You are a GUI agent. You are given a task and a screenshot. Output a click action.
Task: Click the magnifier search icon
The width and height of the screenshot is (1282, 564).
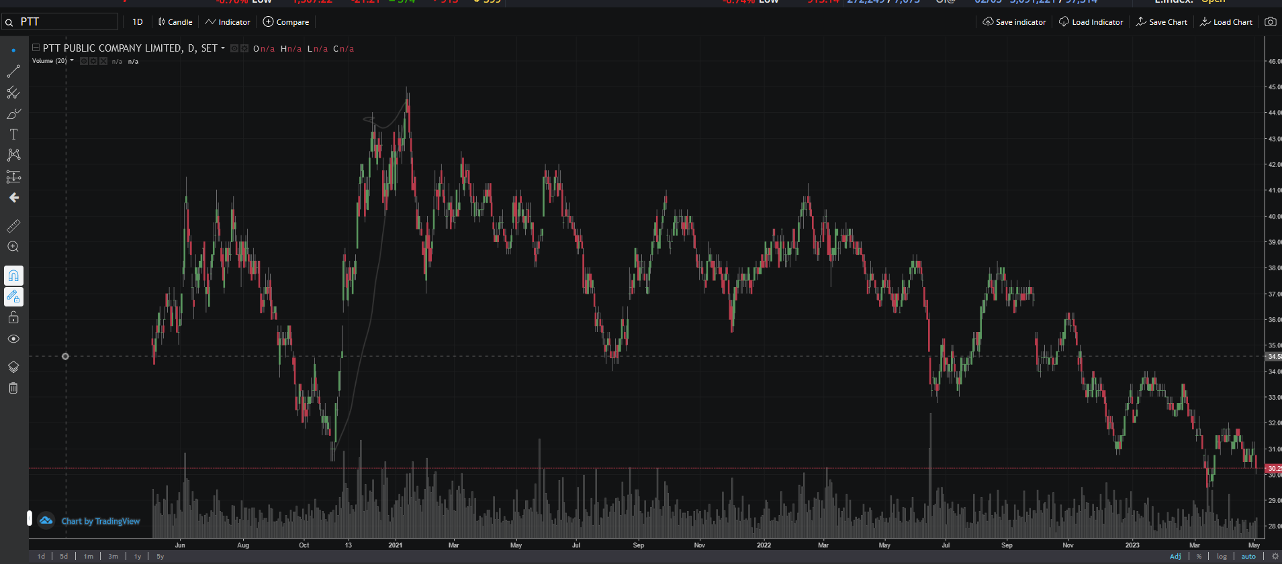pyautogui.click(x=9, y=22)
